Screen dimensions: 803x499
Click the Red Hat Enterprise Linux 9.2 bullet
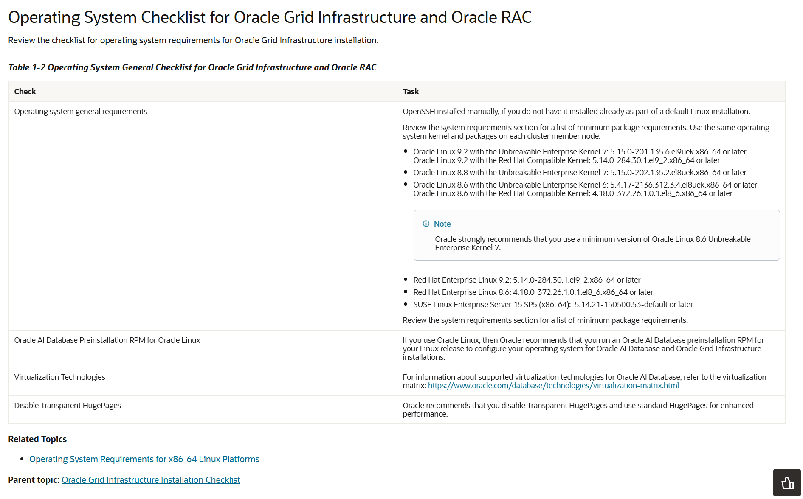(x=527, y=280)
